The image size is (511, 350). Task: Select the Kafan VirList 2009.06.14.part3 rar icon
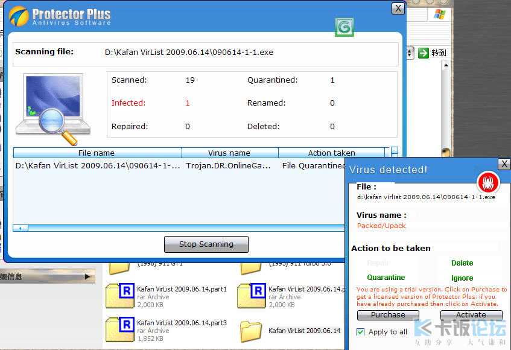point(120,329)
